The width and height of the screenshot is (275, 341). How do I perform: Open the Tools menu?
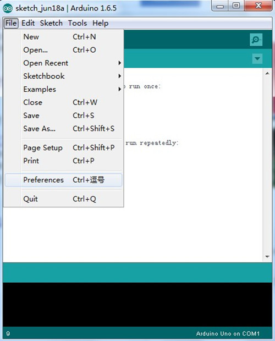[78, 23]
